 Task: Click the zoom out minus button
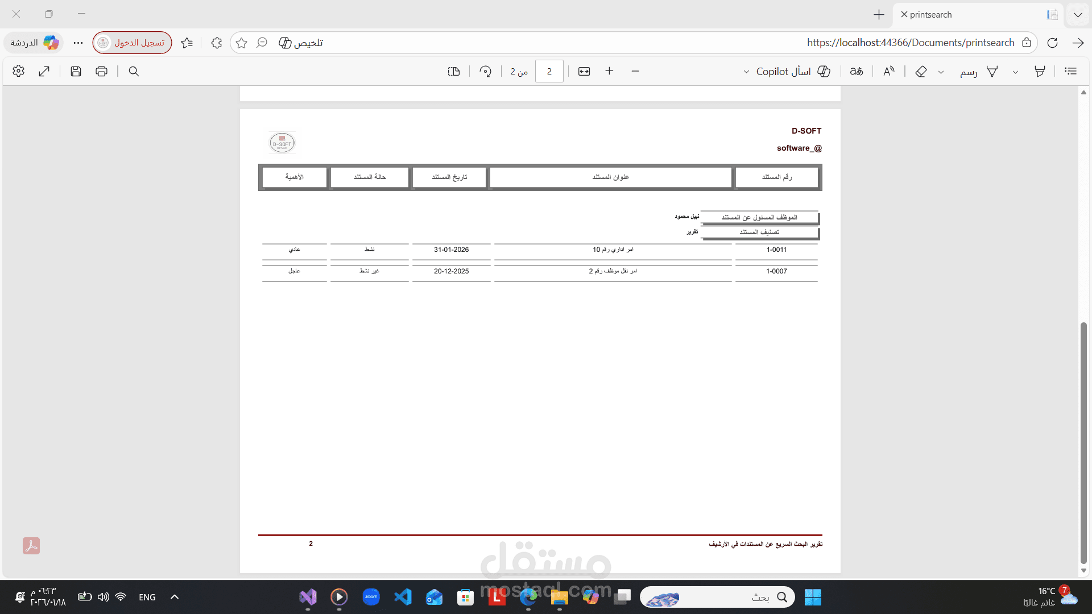[635, 71]
